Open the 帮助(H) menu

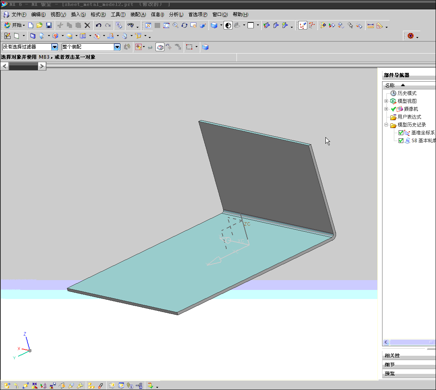coord(240,15)
